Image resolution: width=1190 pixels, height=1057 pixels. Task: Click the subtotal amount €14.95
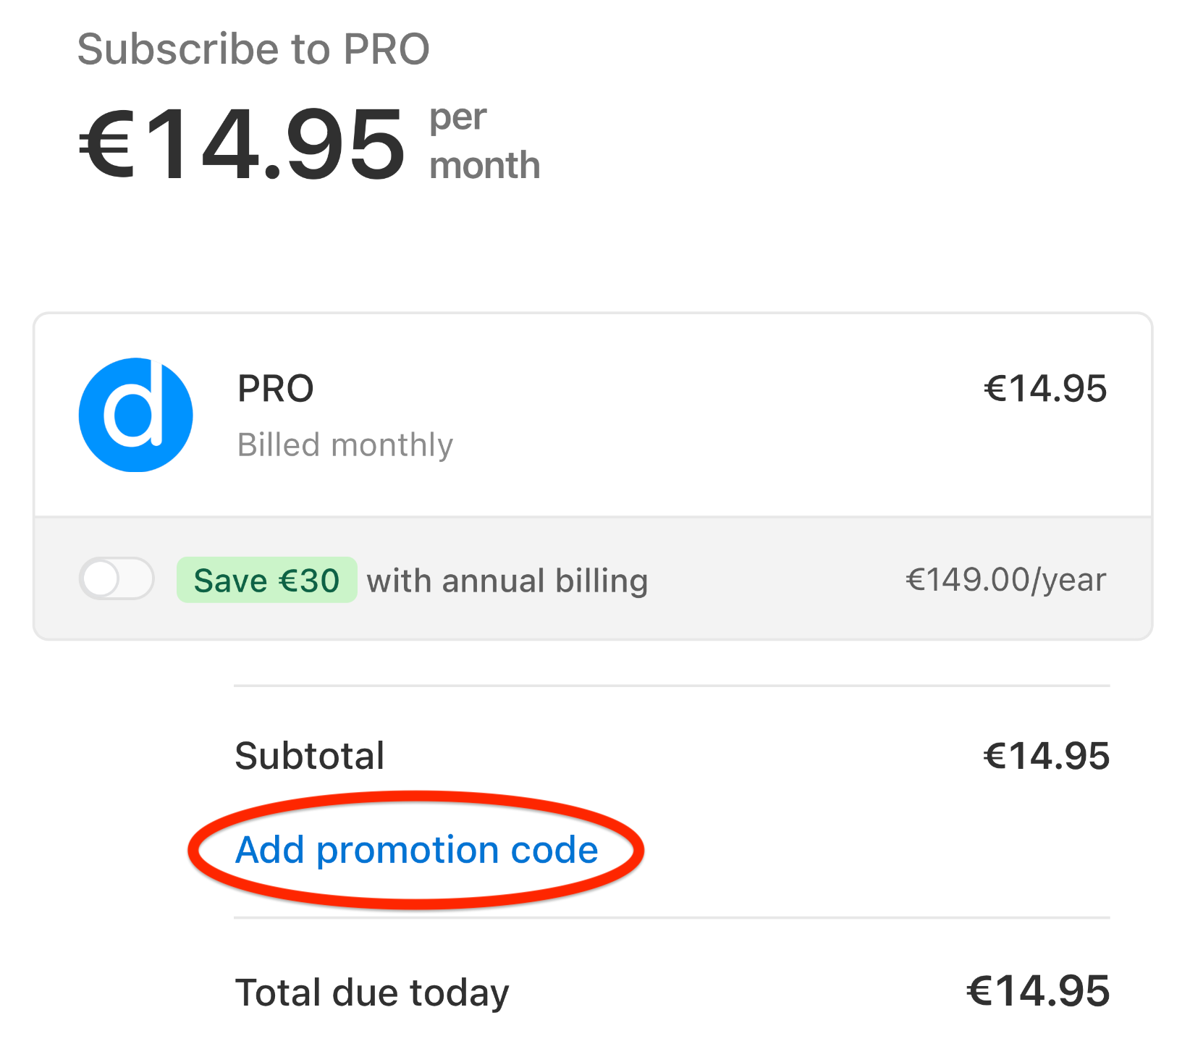point(1046,756)
